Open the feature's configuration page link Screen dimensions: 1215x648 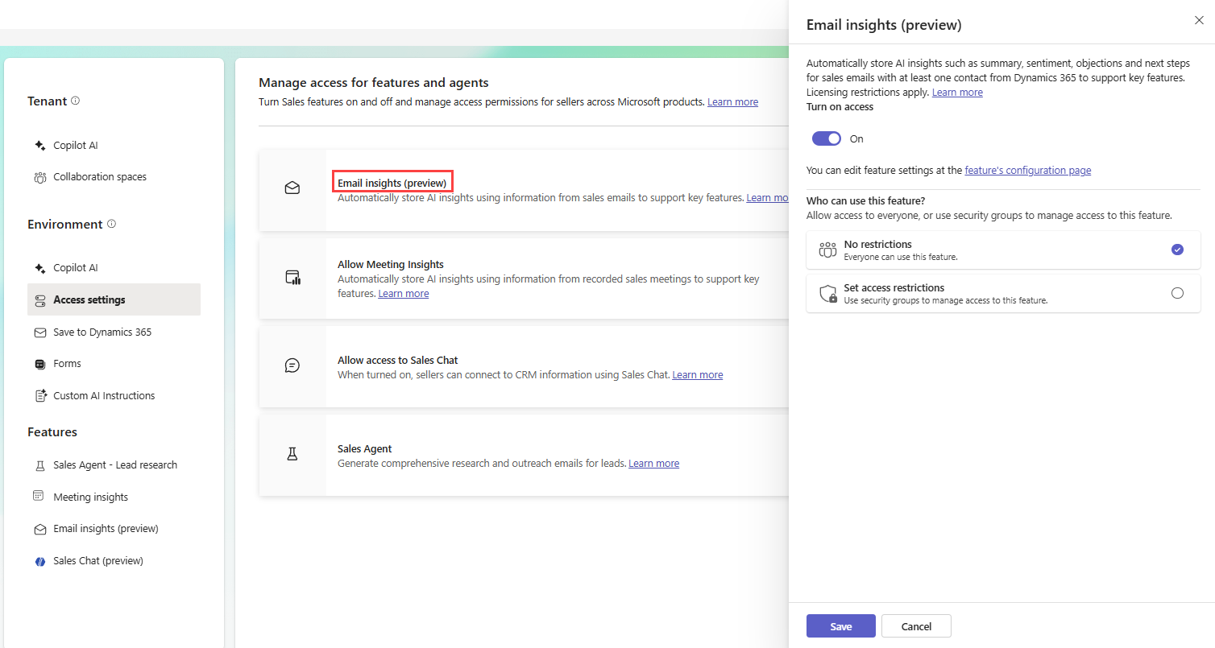coord(1027,170)
